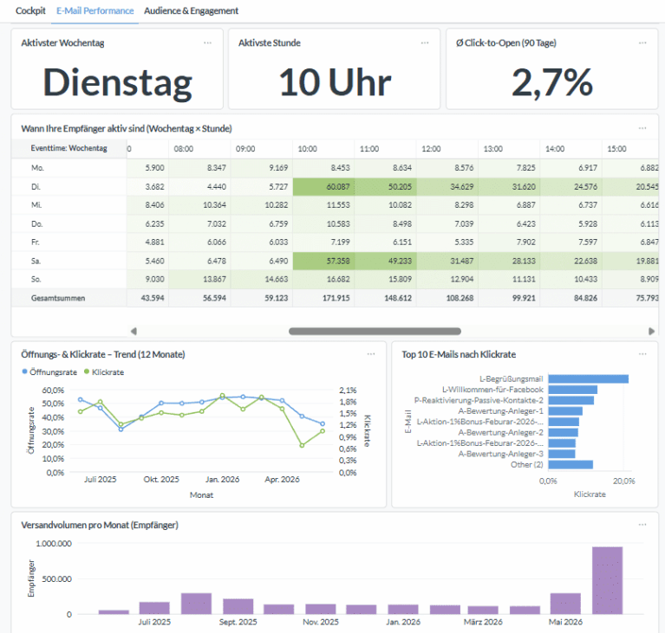
Task: Click the cell with value 34.629
Action: [x=447, y=186]
